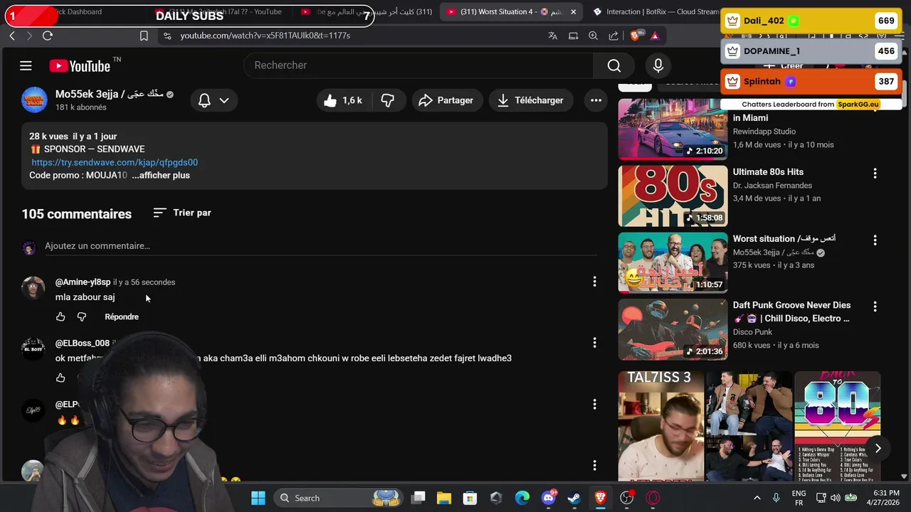Open options menu for @ELBoss_008 comment

594,343
